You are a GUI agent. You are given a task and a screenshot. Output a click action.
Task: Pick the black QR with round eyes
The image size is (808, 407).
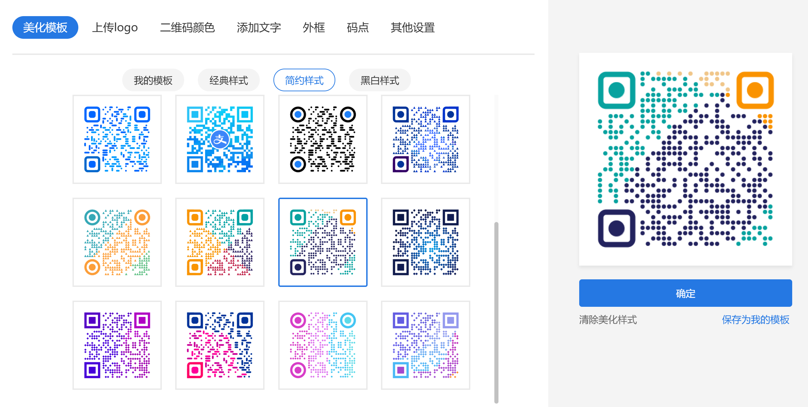click(x=323, y=139)
